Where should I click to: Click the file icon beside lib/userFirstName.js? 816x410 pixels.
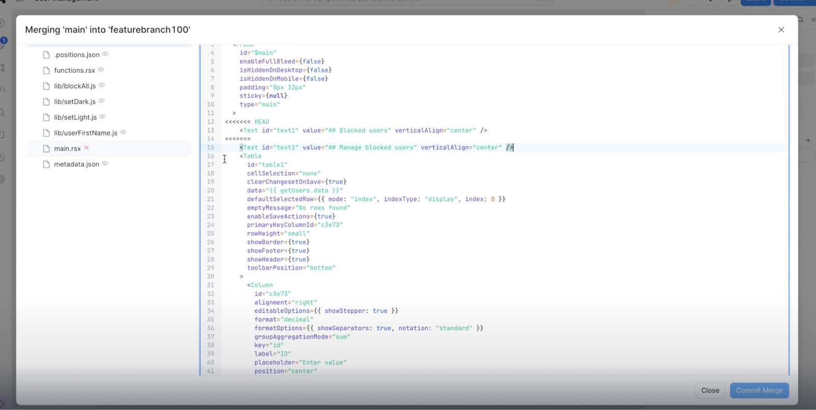coord(46,133)
